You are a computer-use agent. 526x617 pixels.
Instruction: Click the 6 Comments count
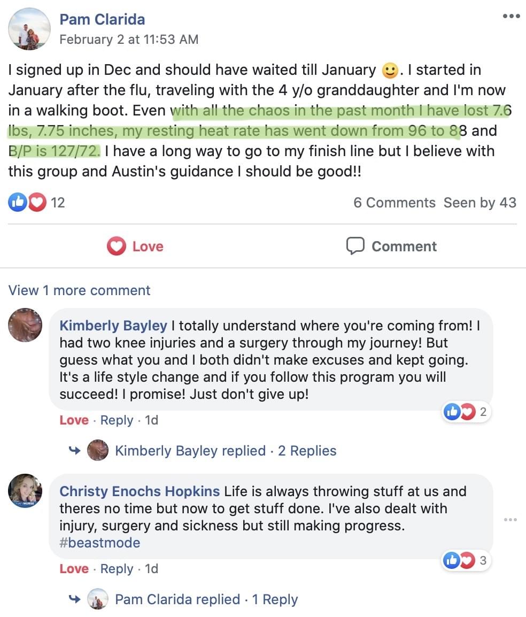click(394, 203)
